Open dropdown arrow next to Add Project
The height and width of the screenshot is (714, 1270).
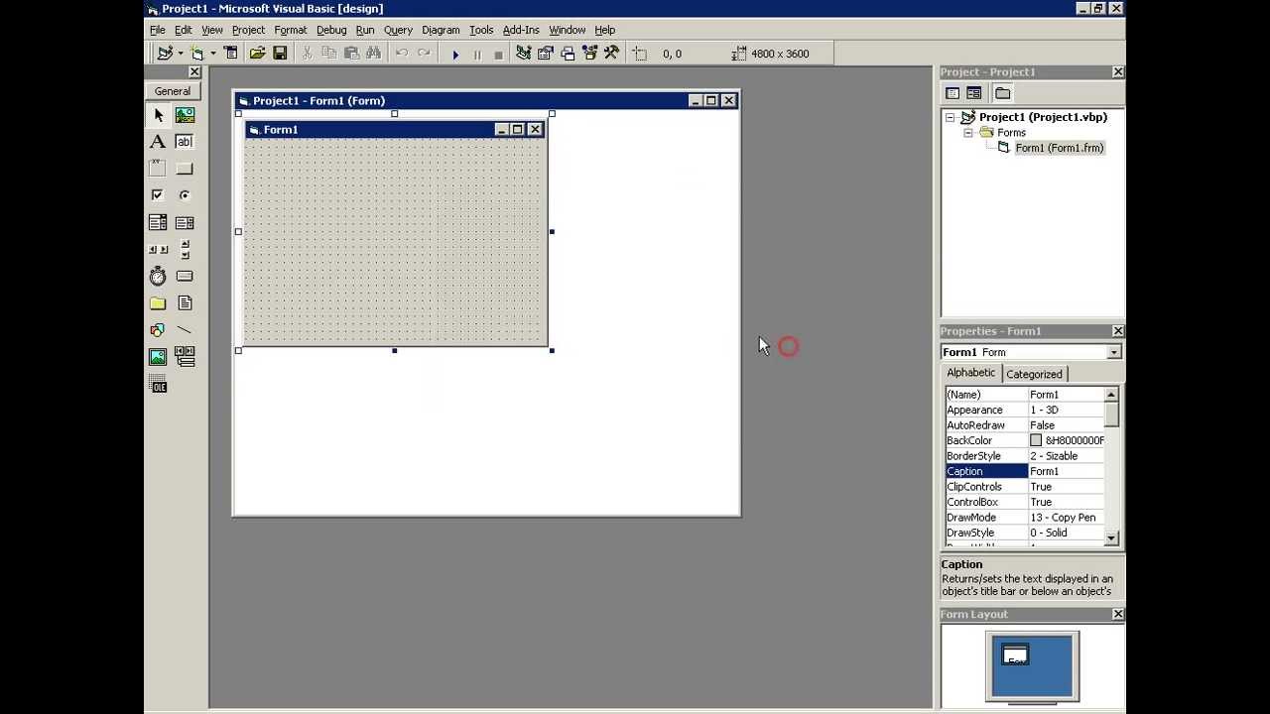180,54
